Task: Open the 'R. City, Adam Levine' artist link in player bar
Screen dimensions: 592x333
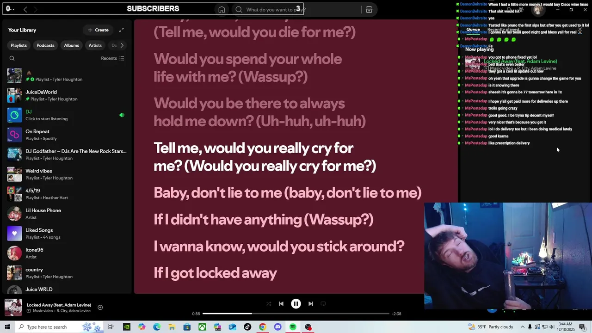Action: point(74,311)
